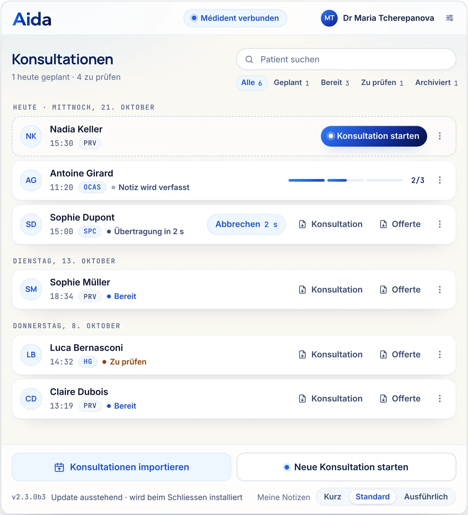The width and height of the screenshot is (468, 515).
Task: Switch to the Archiviert filter
Action: [x=436, y=83]
